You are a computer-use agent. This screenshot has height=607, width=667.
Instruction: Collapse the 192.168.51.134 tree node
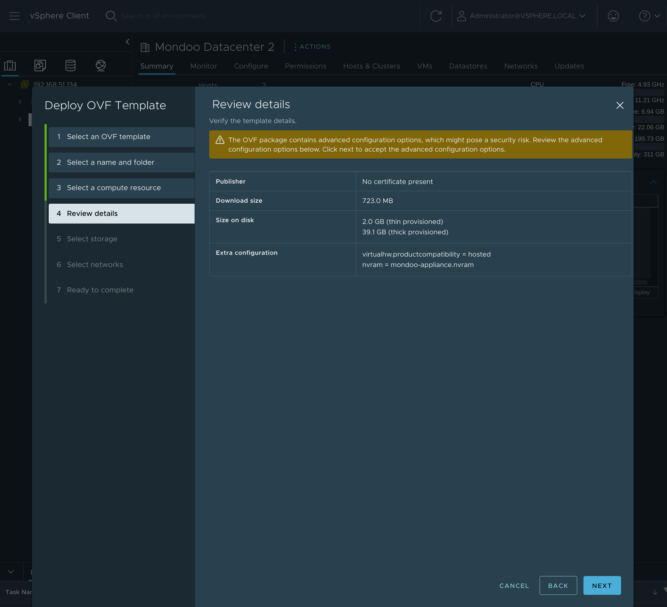[x=10, y=84]
